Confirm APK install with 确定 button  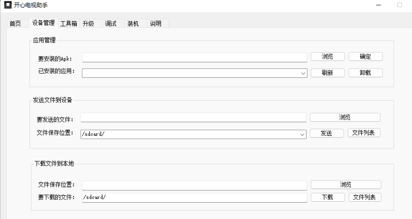pos(366,56)
